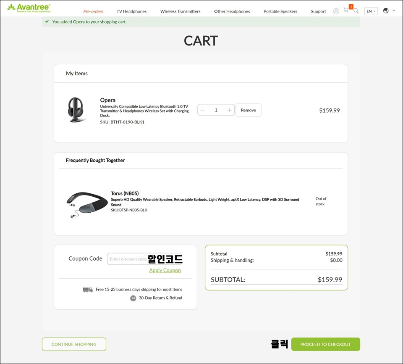Click the 'My Items' heading
Screen dimensions: 403x364
click(77, 74)
